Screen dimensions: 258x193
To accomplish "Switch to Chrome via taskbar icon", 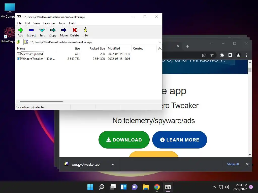I will pos(157,187).
